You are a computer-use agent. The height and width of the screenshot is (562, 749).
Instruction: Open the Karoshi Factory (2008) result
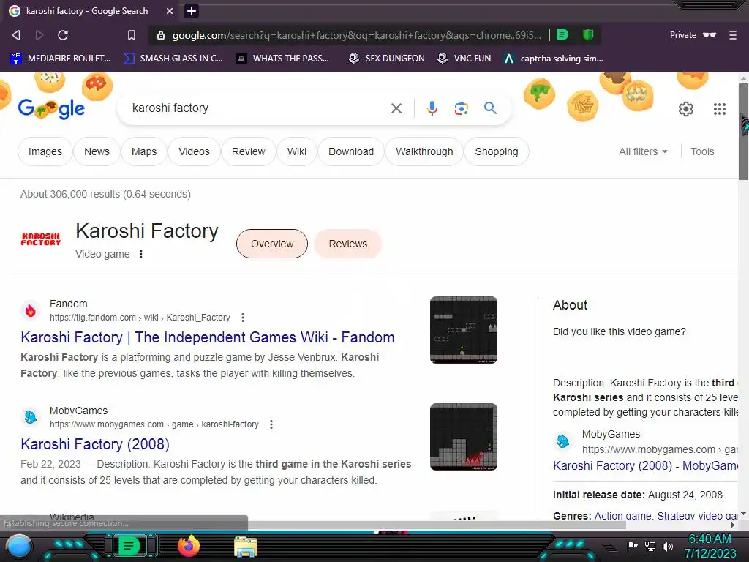pyautogui.click(x=94, y=444)
